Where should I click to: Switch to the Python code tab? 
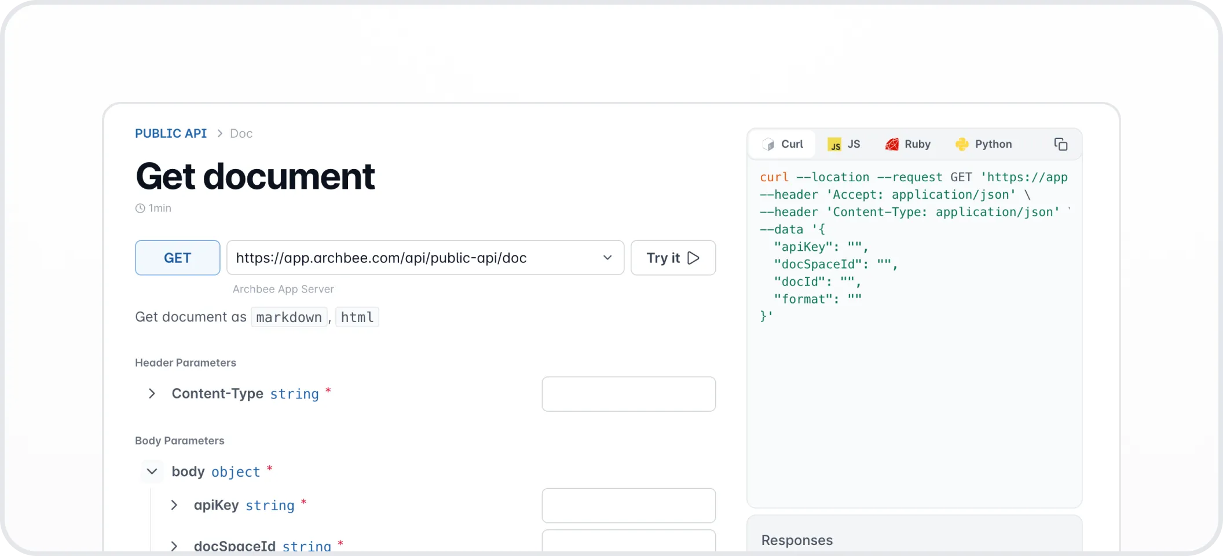click(x=983, y=144)
